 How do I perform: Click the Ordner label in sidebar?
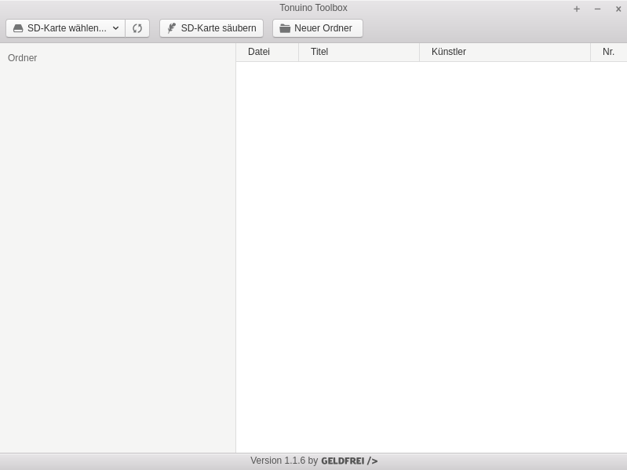coord(23,58)
